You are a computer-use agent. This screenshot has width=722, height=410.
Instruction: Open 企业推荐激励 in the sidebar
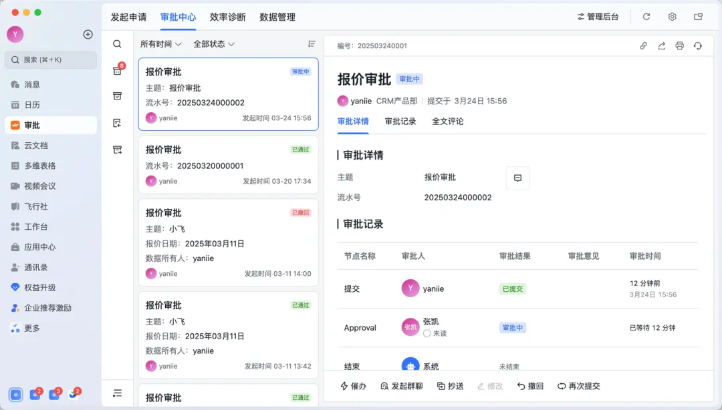coord(51,308)
